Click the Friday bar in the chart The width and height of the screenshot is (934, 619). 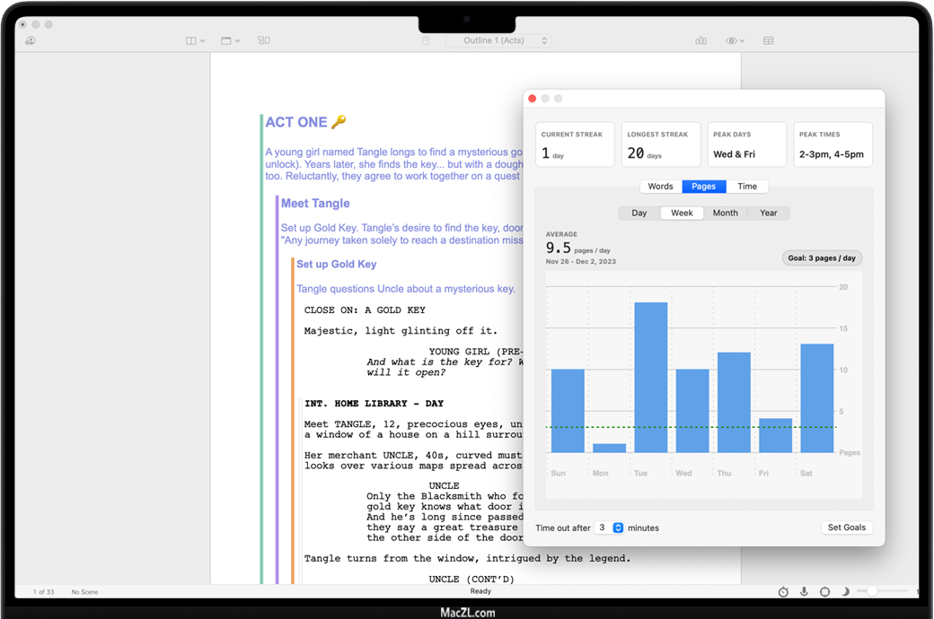click(776, 435)
